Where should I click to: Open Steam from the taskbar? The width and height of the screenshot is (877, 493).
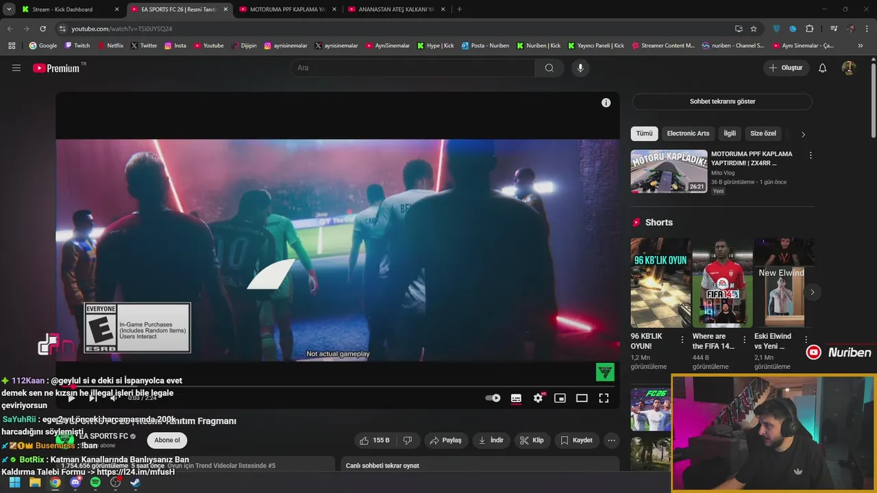click(x=135, y=483)
